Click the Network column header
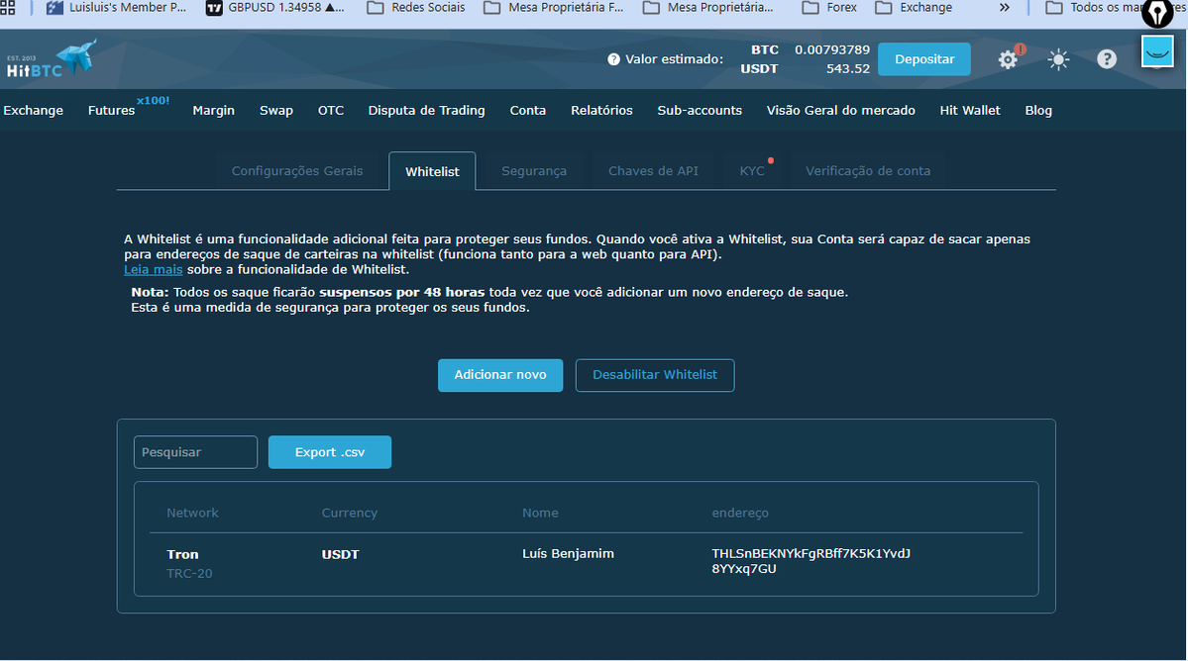The image size is (1188, 661). click(x=192, y=513)
